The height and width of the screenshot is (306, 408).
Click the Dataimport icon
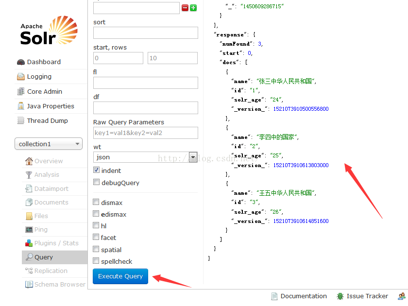tap(29, 188)
